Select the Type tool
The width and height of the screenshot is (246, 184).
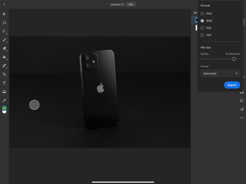4,83
